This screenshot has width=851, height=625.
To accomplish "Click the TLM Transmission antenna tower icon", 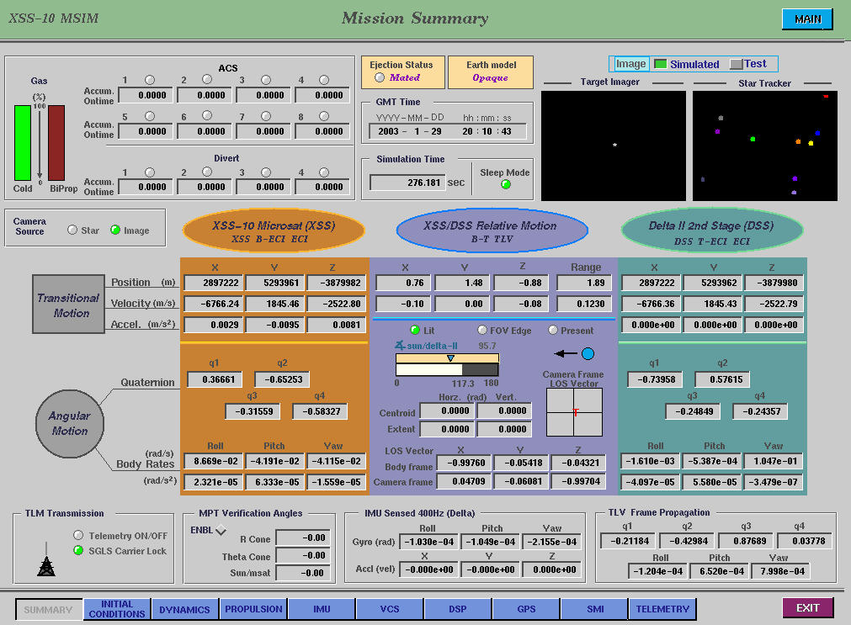I will coord(46,567).
